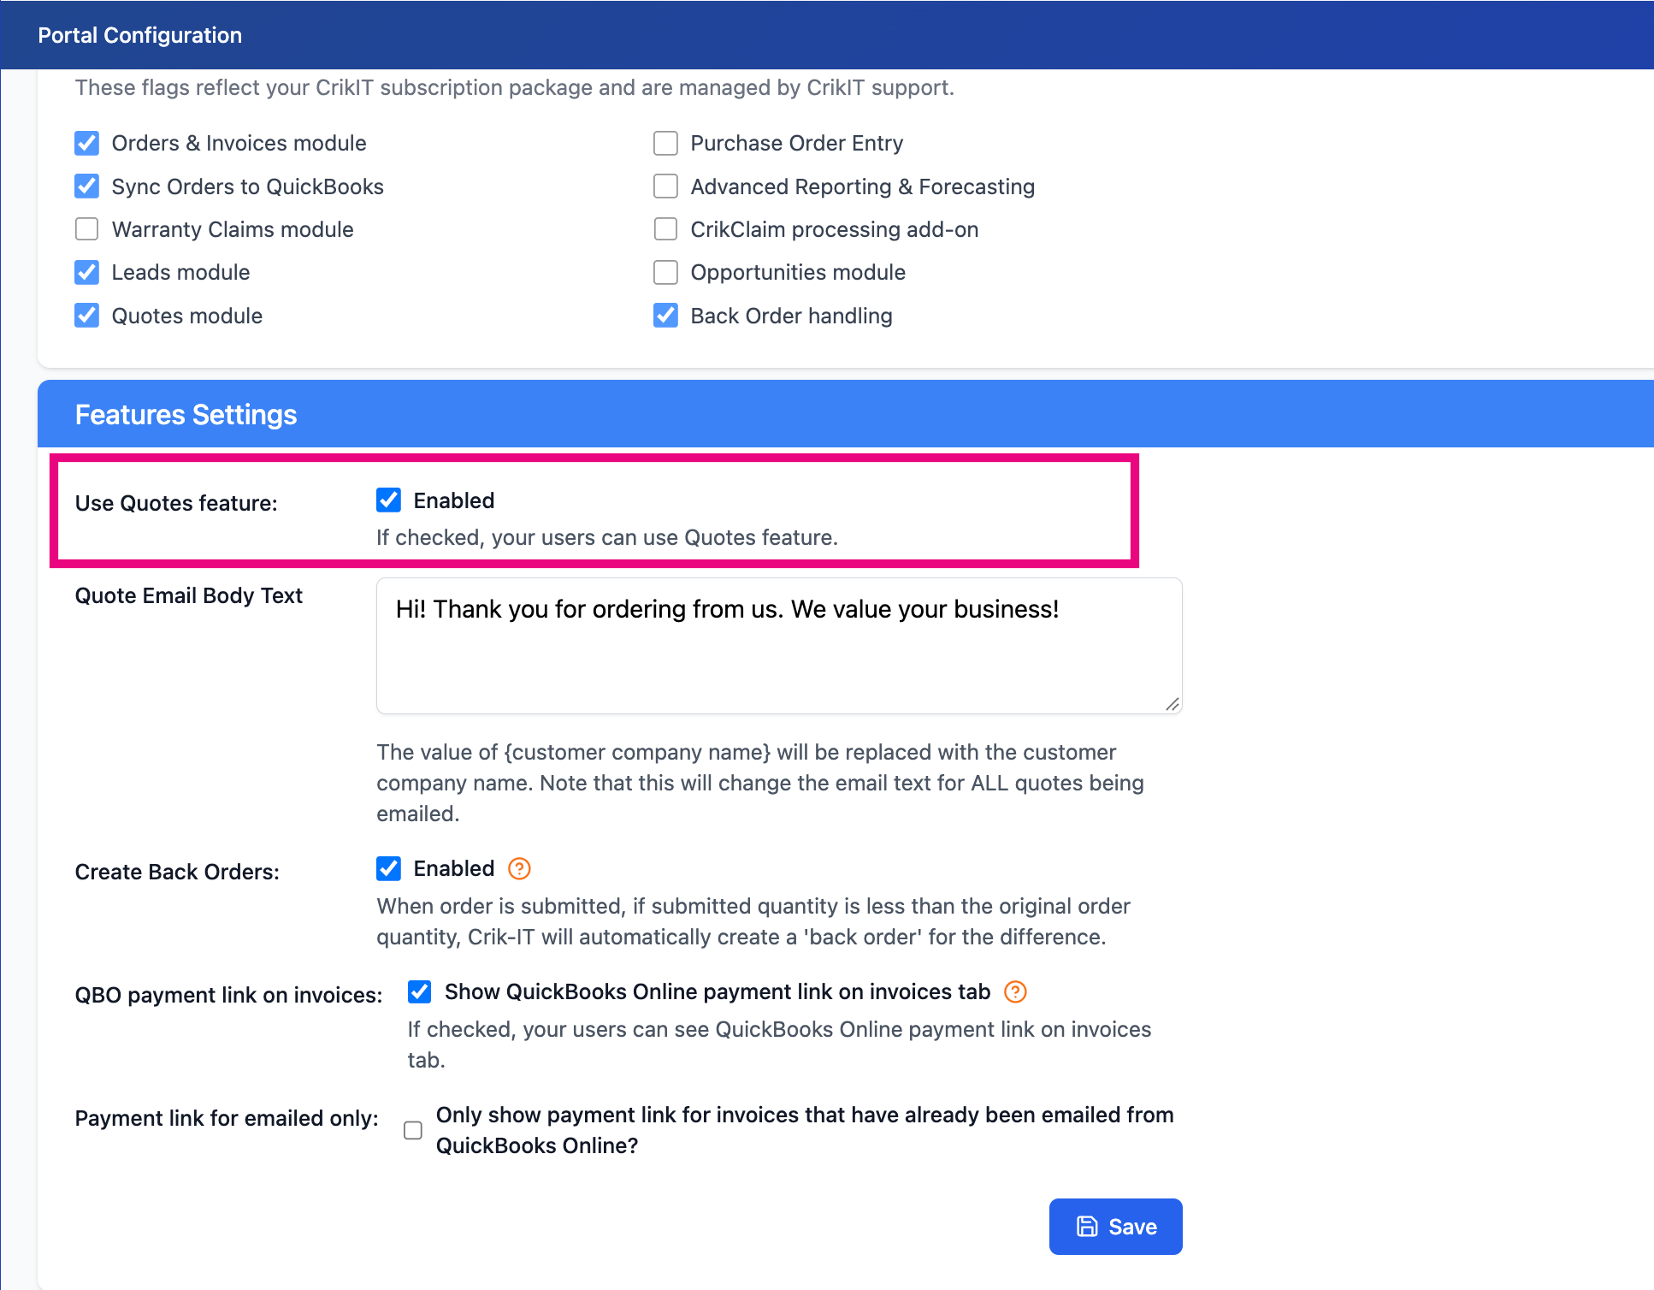The width and height of the screenshot is (1654, 1290).
Task: Toggle the Use Quotes feature Enabled checkbox
Action: pyautogui.click(x=389, y=500)
